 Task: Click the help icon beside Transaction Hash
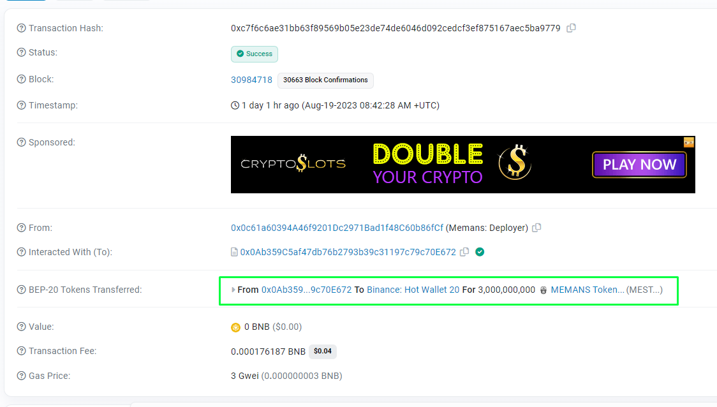(22, 28)
